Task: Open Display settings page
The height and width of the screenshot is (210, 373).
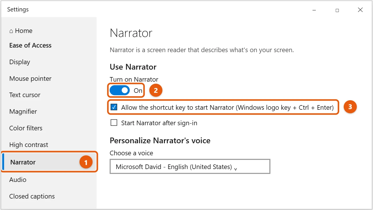Action: [20, 62]
